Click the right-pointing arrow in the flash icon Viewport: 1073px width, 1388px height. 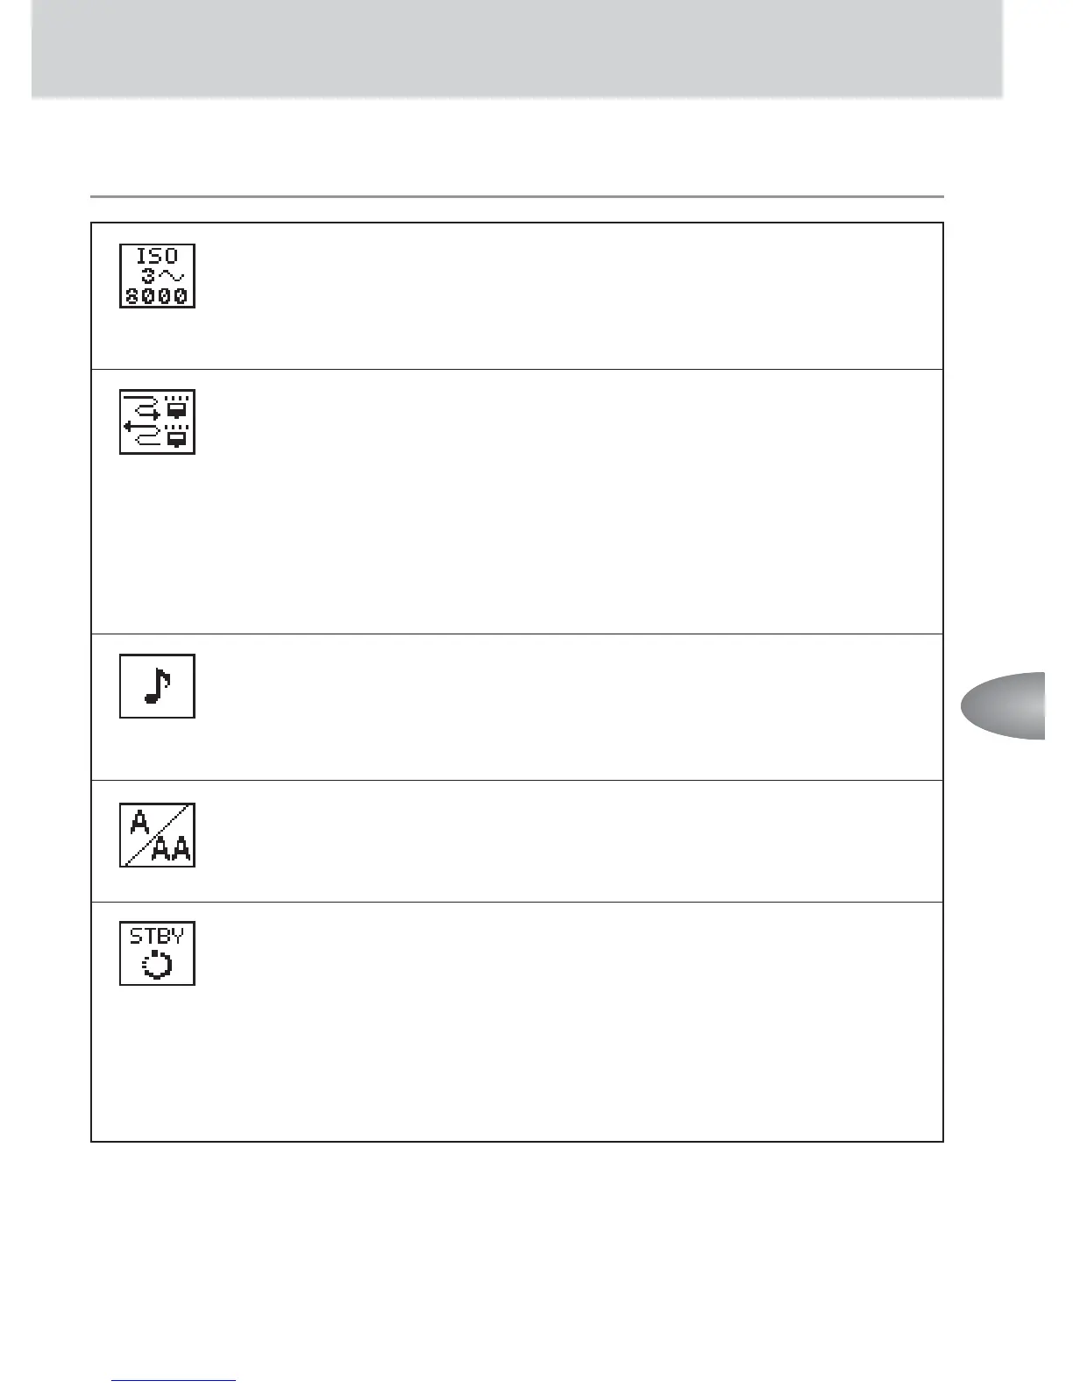pyautogui.click(x=143, y=406)
